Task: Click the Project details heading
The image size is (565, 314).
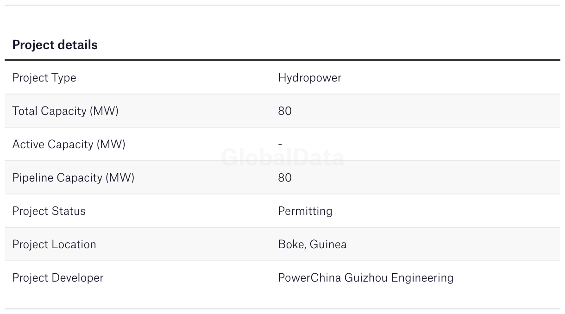Action: tap(55, 45)
